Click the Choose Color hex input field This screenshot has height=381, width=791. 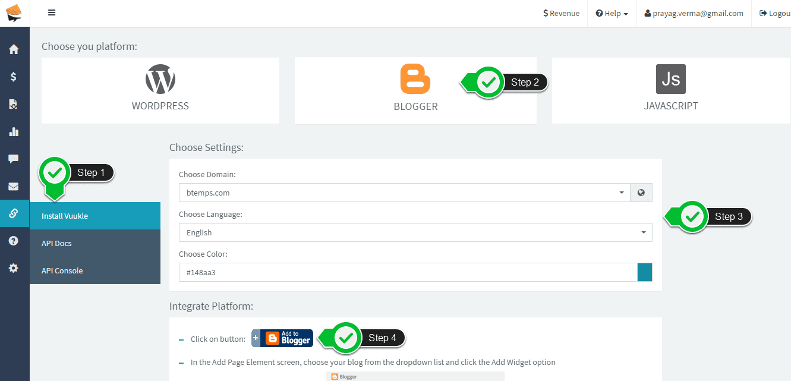click(408, 272)
